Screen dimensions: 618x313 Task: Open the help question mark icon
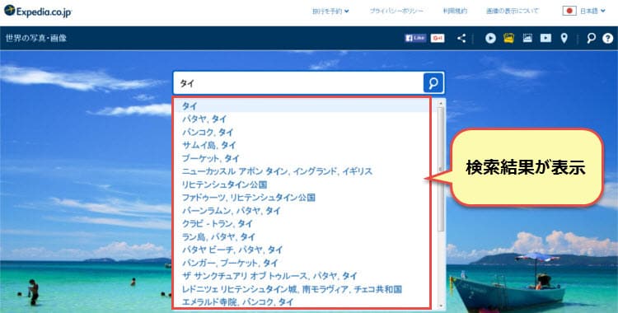tap(608, 38)
